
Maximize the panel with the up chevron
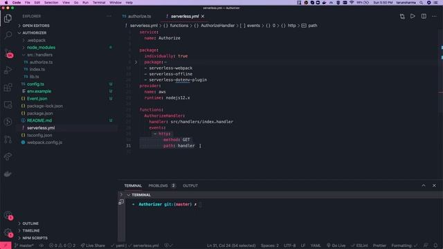tap(424, 185)
